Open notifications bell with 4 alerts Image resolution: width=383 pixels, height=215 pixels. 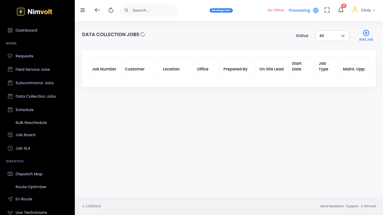(x=341, y=10)
